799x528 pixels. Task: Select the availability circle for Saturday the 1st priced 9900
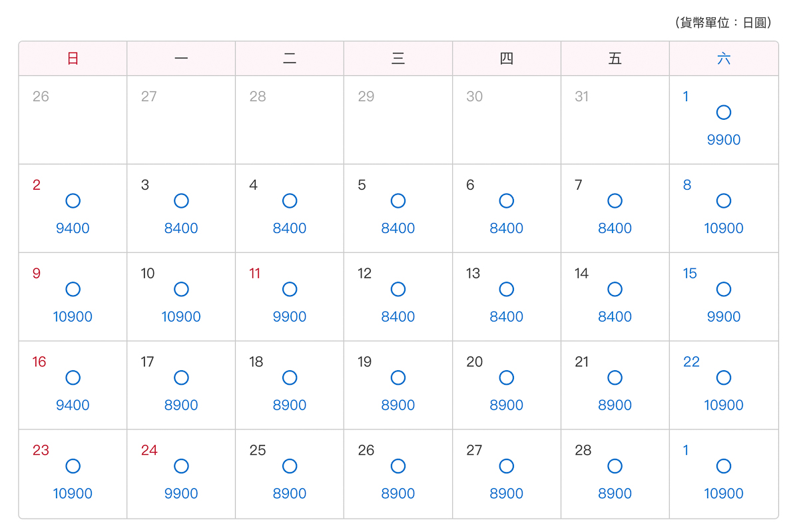pyautogui.click(x=724, y=113)
